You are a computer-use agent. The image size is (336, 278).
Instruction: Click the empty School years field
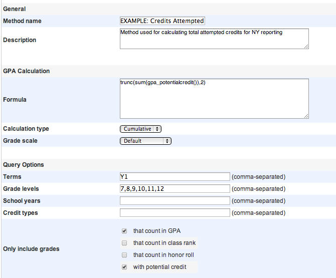(x=175, y=201)
